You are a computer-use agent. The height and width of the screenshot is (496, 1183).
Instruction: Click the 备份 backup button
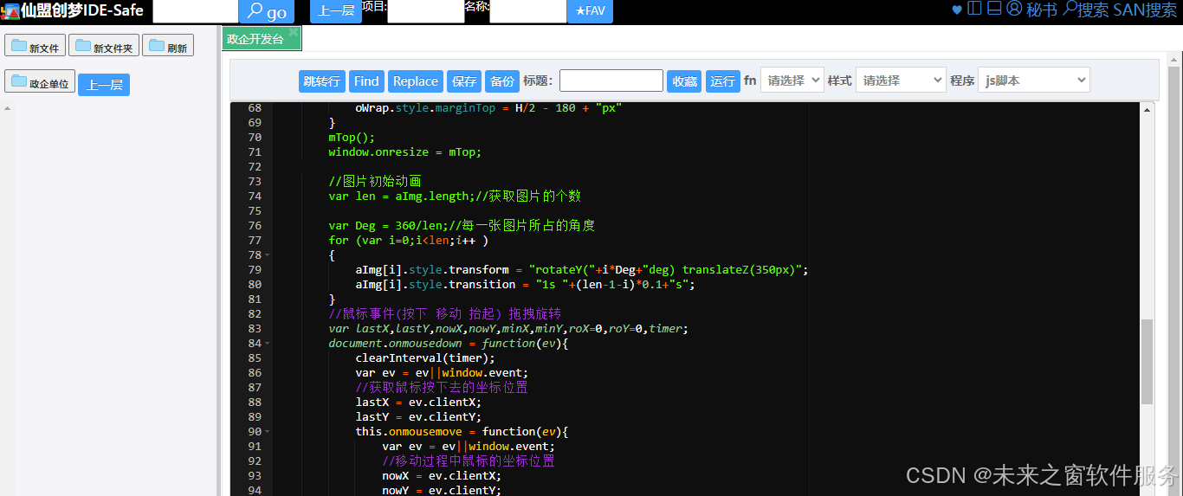[501, 81]
